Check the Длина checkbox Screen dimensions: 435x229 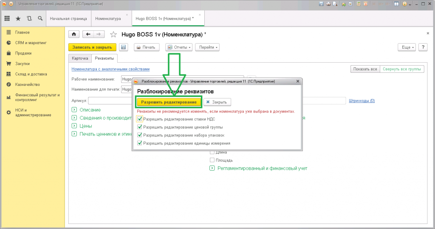click(x=212, y=152)
